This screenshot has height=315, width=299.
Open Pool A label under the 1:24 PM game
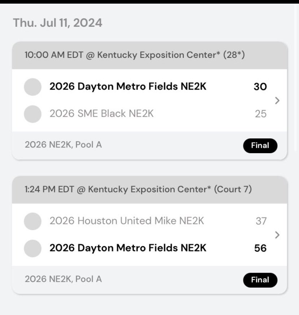pos(63,279)
